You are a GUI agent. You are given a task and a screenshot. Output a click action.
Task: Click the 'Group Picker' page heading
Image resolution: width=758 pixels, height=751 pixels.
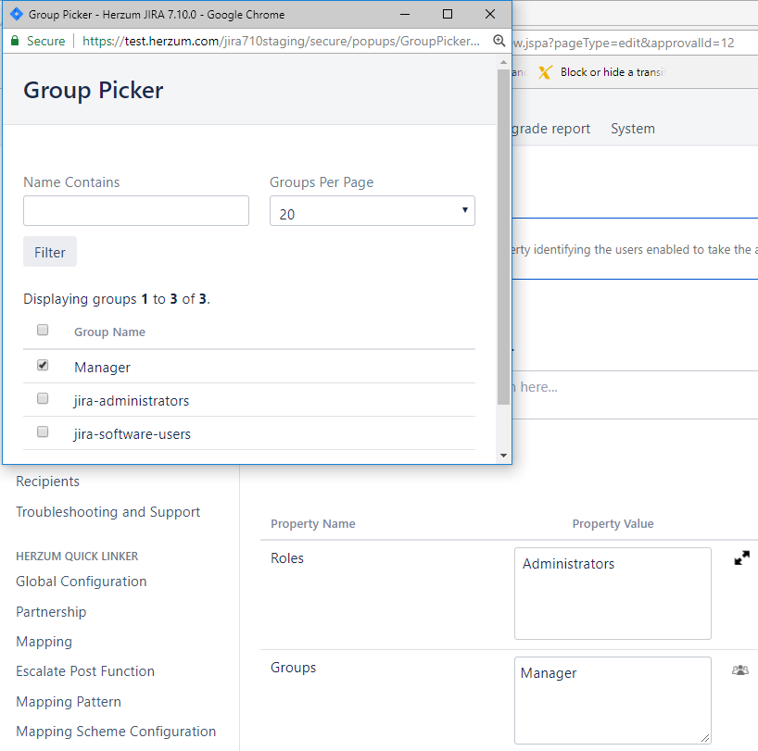coord(94,91)
